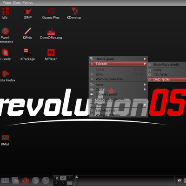186x186 pixels.
Task: Open the Pulpit menu in the top bar
Action: pyautogui.click(x=7, y=2)
